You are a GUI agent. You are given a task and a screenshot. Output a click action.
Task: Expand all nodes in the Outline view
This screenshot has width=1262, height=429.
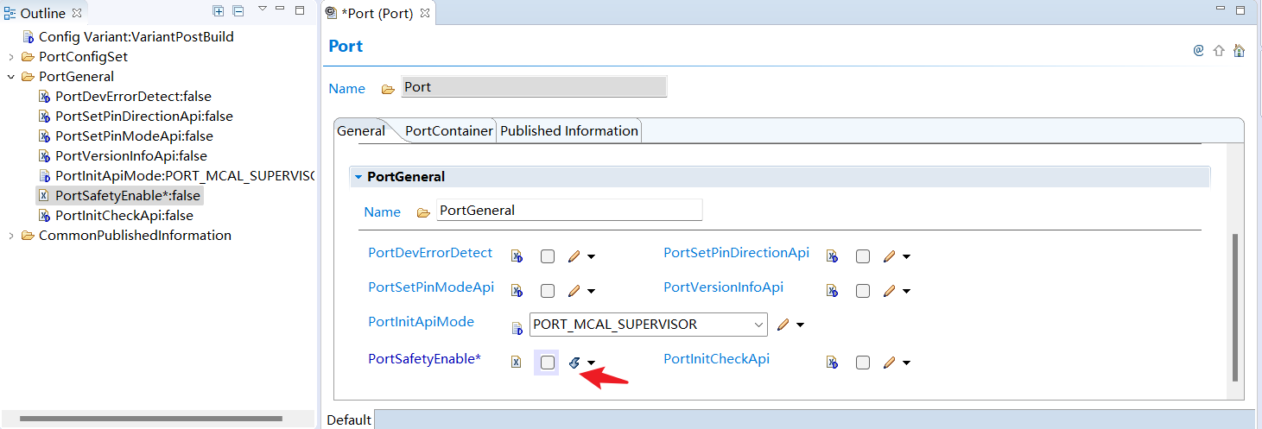219,11
